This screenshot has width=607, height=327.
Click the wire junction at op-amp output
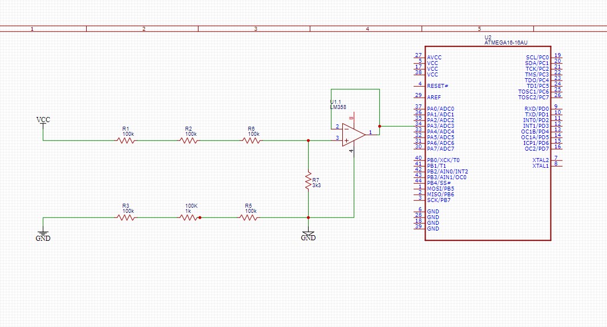coord(379,126)
